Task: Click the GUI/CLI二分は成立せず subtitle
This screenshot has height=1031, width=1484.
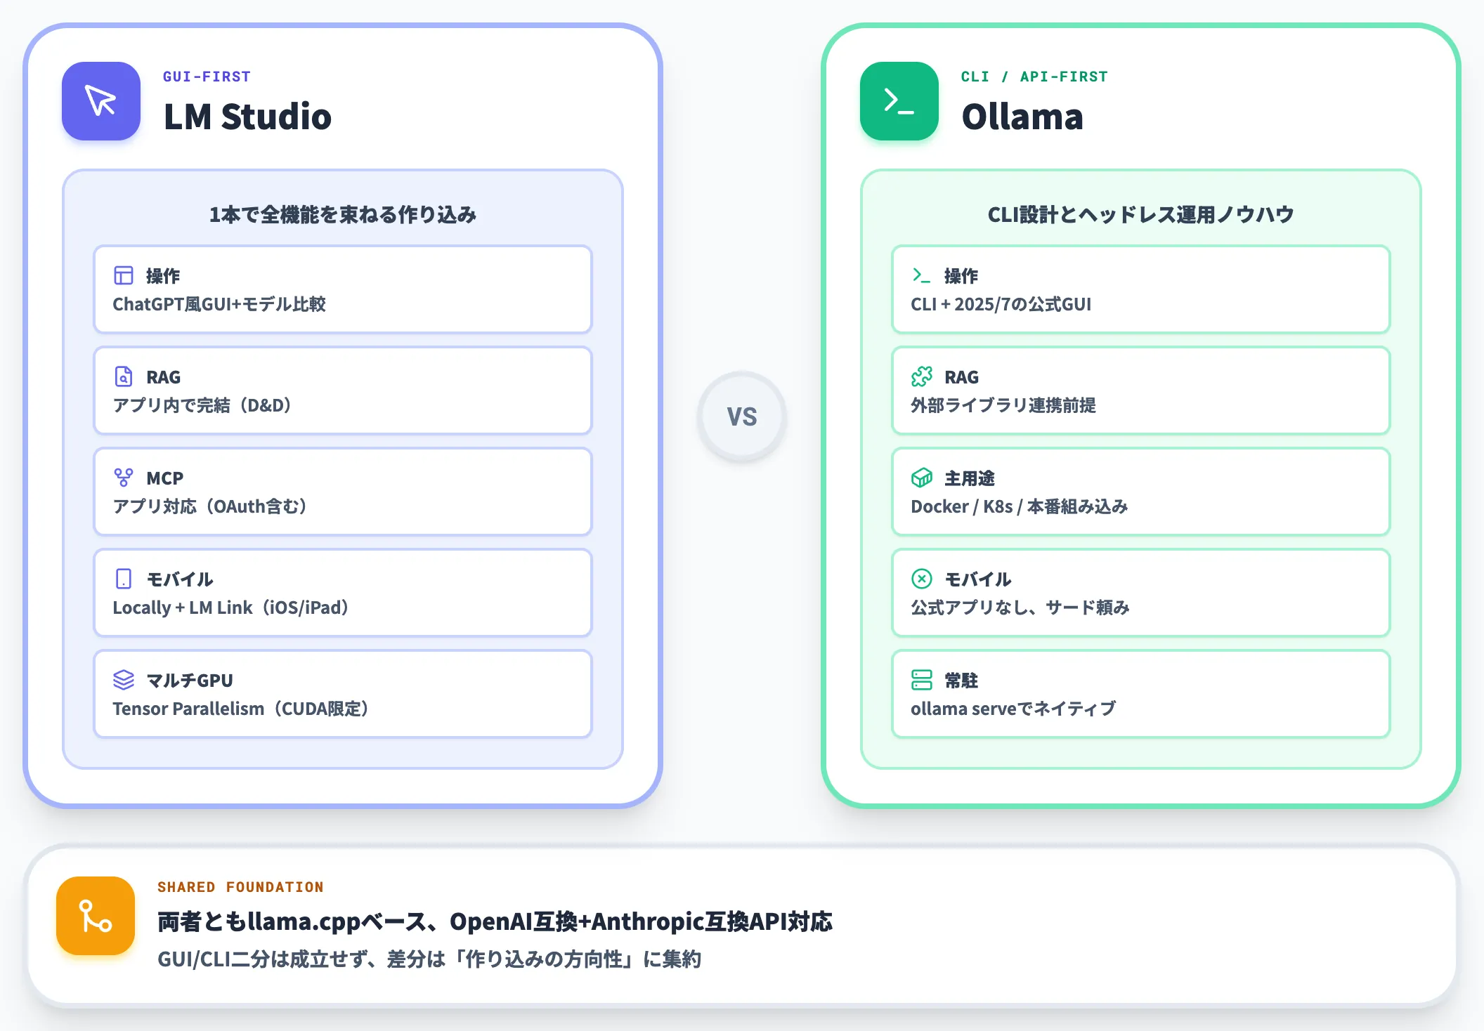Action: [x=429, y=959]
